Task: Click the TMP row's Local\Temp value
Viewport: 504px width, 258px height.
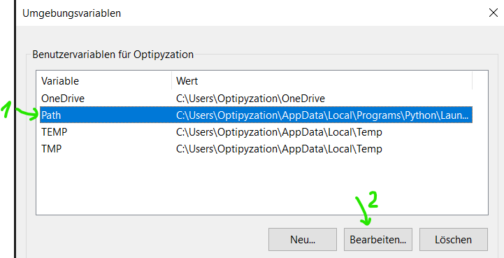Action: [279, 149]
